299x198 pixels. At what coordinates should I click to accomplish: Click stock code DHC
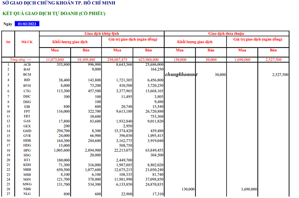[x=27, y=97]
